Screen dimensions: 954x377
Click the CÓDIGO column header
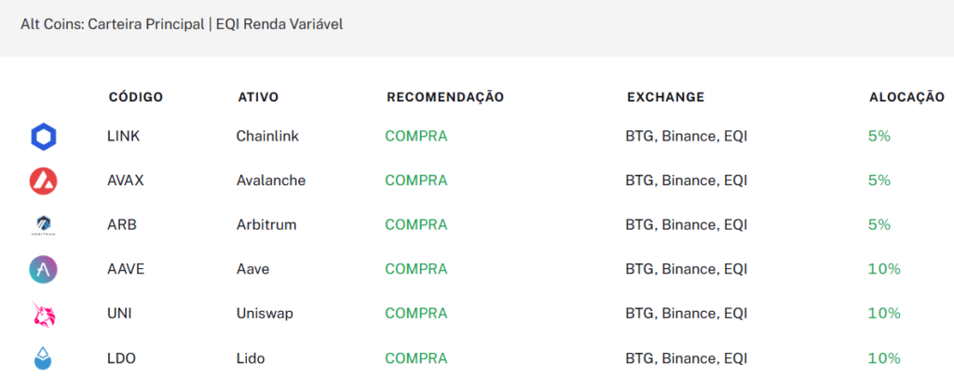[136, 98]
